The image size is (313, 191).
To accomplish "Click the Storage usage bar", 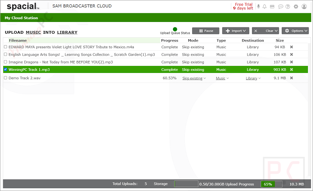I will (x=186, y=184).
